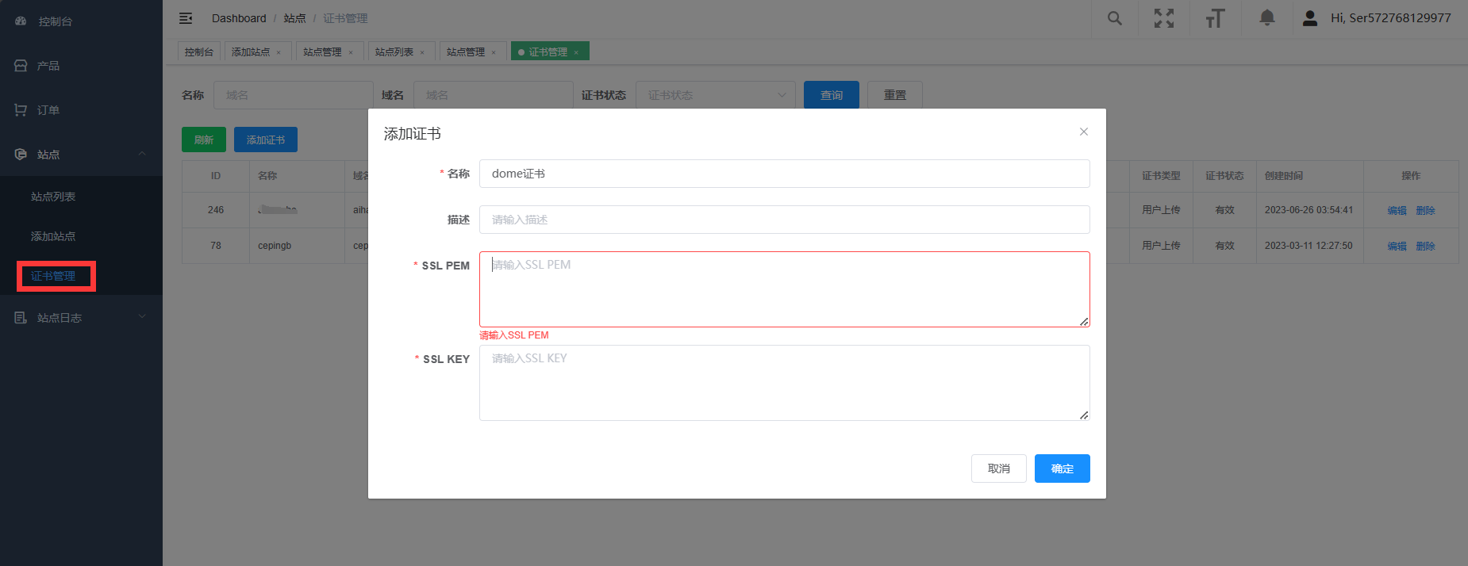Click the 描述 input field
1468x566 pixels.
[x=783, y=220]
